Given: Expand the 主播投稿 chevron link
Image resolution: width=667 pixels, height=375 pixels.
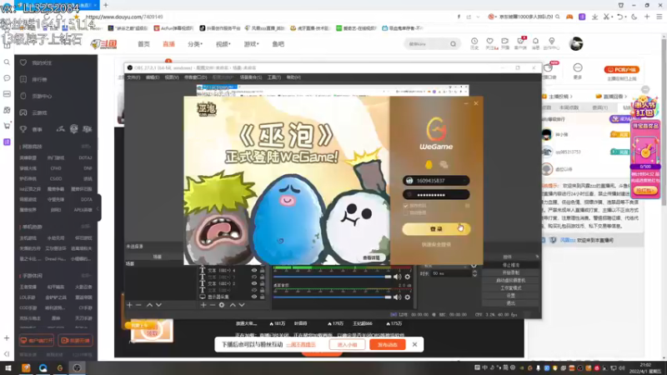Looking at the screenshot, I should pyautogui.click(x=560, y=97).
